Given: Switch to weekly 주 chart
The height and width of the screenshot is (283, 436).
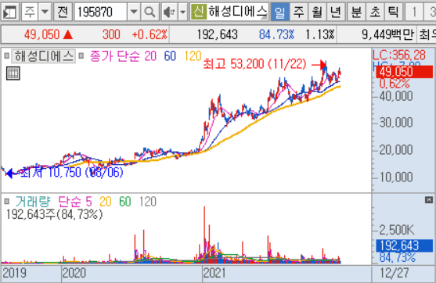Looking at the screenshot, I should [x=299, y=12].
